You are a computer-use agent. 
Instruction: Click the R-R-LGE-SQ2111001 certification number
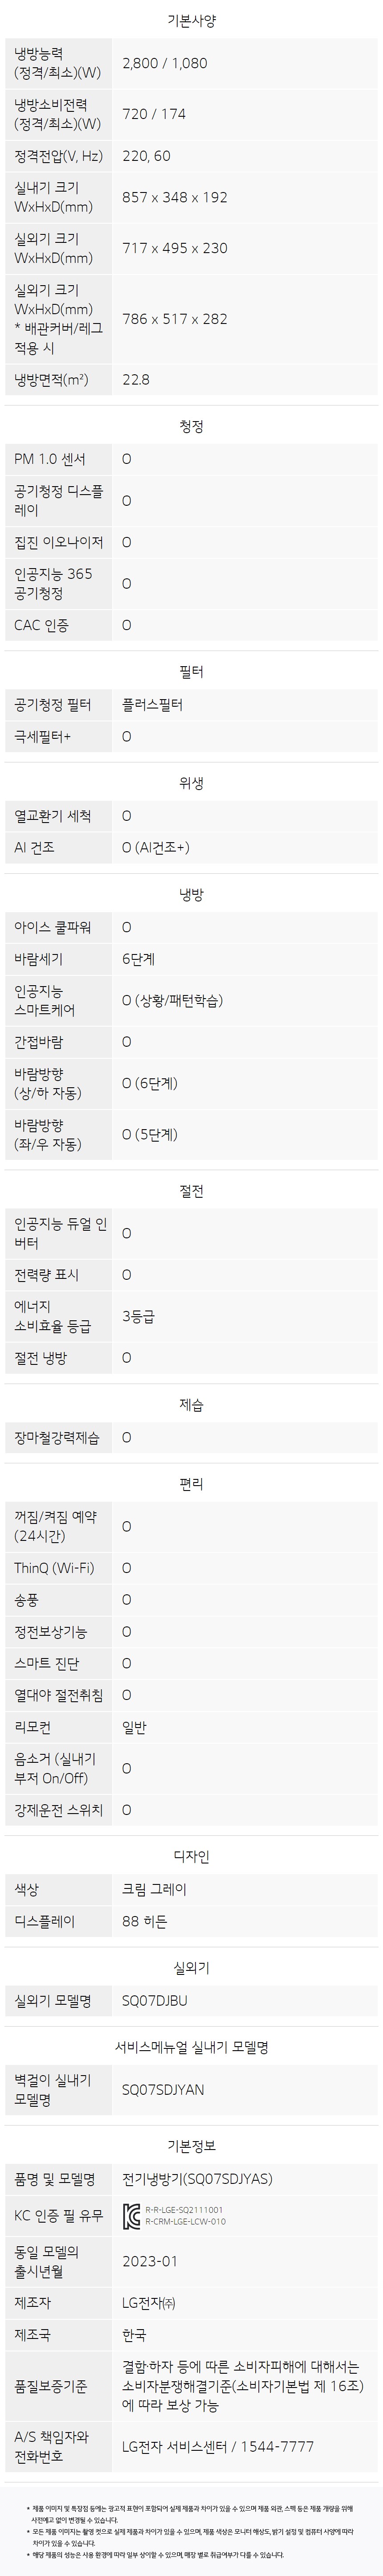point(184,2209)
